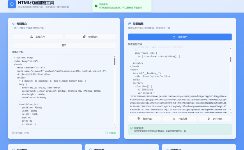Click the play icon in 运行预览 button
Viewport: 244px width, 150px height.
coord(209,119)
